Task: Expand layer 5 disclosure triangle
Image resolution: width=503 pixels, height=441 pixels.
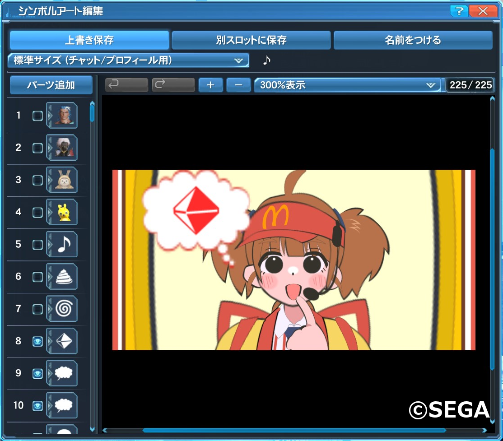Action: [49, 244]
